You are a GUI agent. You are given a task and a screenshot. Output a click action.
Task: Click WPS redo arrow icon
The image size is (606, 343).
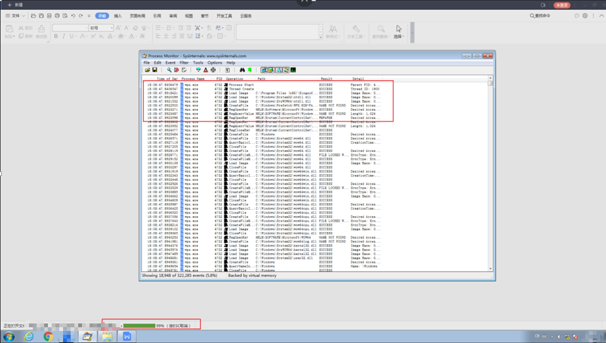pos(81,16)
